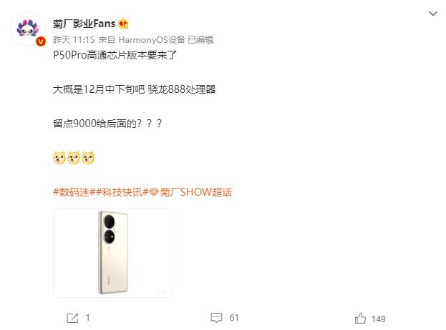The width and height of the screenshot is (446, 330).
Task: Expand the post options chevron menu
Action: click(433, 14)
